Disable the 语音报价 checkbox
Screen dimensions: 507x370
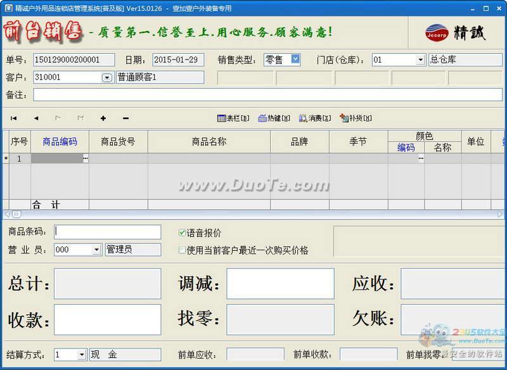[183, 233]
